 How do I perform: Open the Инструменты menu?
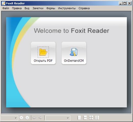pyautogui.click(x=67, y=8)
